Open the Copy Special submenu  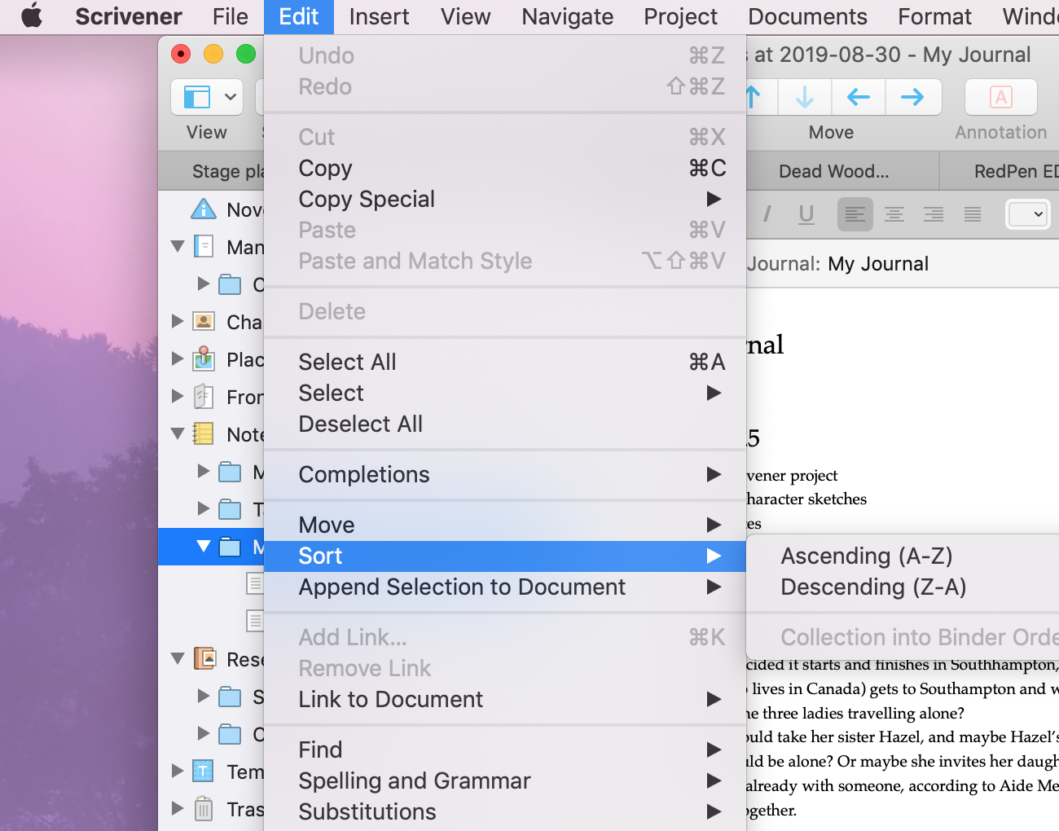505,199
